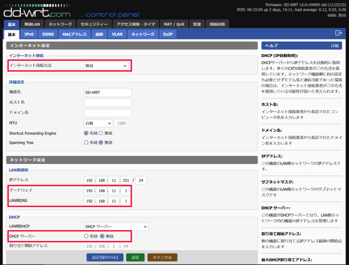Click the firmware version text
Viewport: 349px width, 265px height.
tap(306, 5)
